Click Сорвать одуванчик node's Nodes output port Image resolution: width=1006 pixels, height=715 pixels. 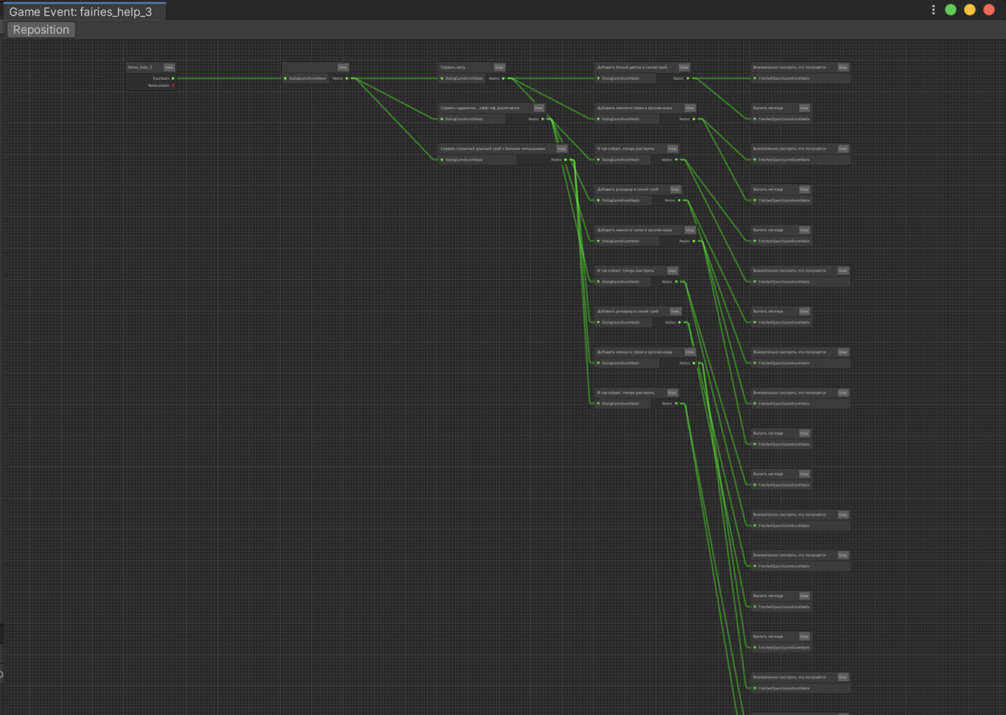click(543, 119)
